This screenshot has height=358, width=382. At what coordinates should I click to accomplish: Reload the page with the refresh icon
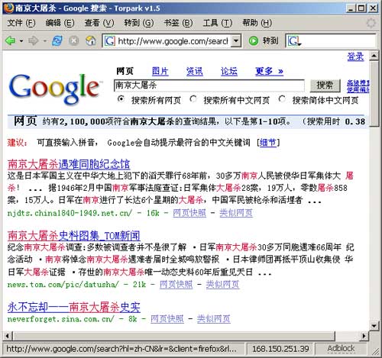57,40
